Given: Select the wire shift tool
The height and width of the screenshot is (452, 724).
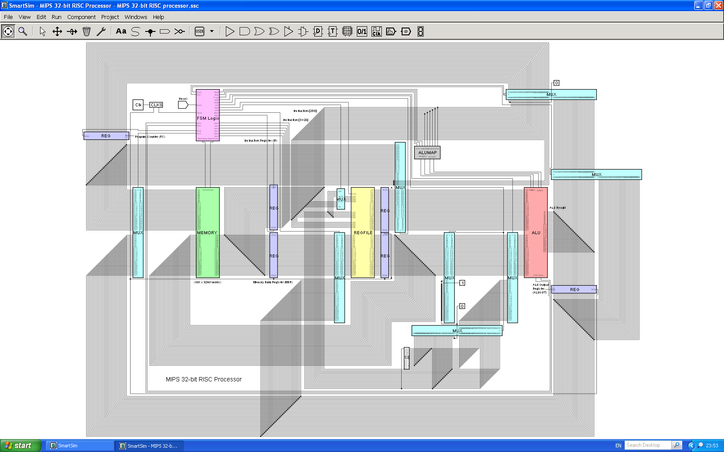Looking at the screenshot, I should pos(72,31).
